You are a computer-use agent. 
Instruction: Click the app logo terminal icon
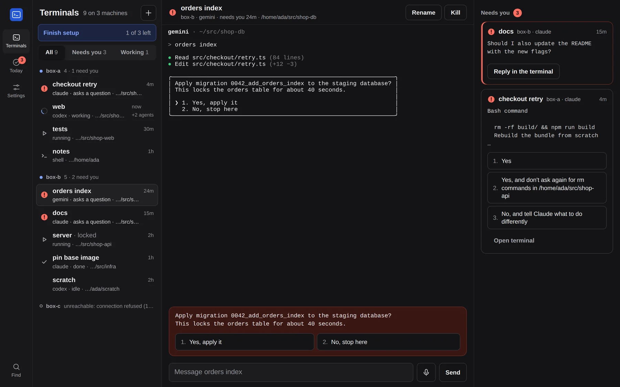[16, 14]
